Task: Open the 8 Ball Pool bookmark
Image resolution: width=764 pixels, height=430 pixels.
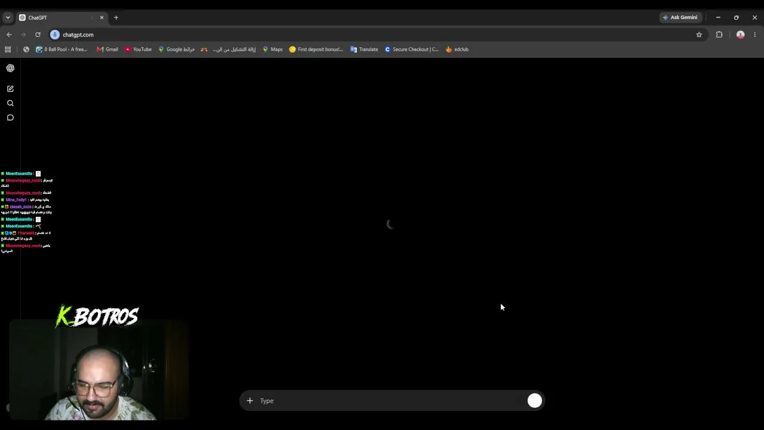Action: (61, 50)
